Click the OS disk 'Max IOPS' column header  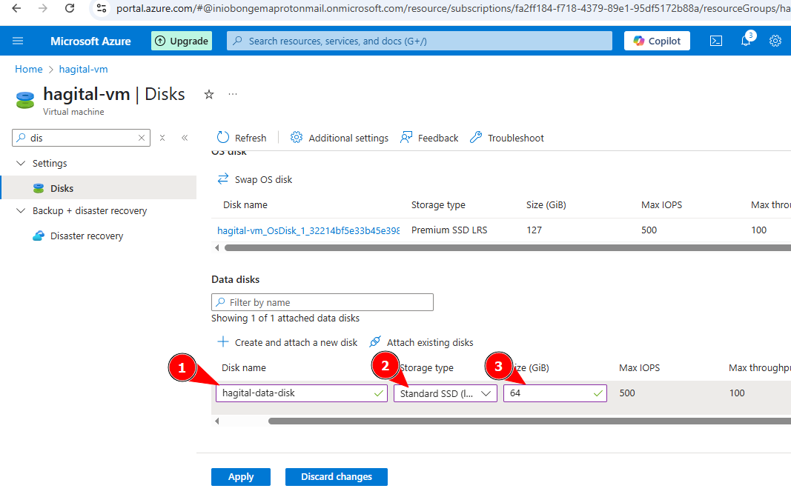click(x=661, y=204)
